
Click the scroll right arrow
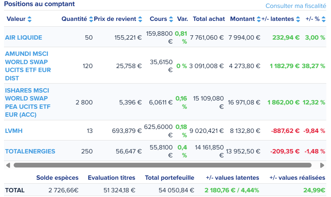322,165
